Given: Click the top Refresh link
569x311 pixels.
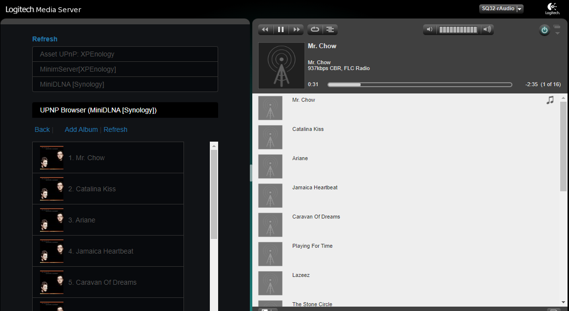Looking at the screenshot, I should point(44,39).
